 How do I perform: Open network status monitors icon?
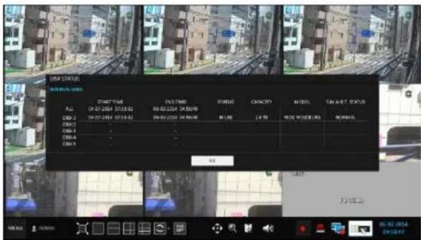coord(337,229)
